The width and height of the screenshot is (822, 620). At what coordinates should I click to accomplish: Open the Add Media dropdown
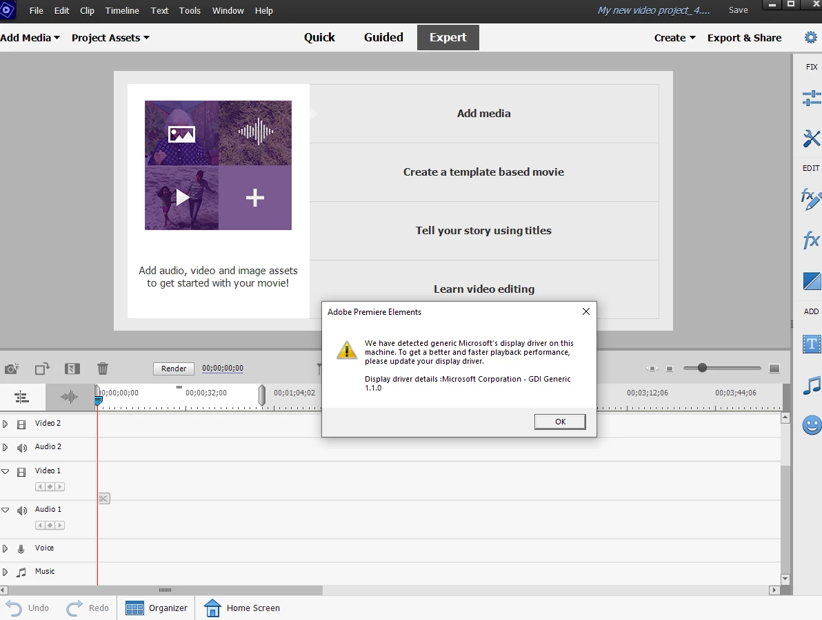[x=30, y=38]
